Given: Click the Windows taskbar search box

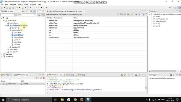Looking at the screenshot, I should 29,99.
